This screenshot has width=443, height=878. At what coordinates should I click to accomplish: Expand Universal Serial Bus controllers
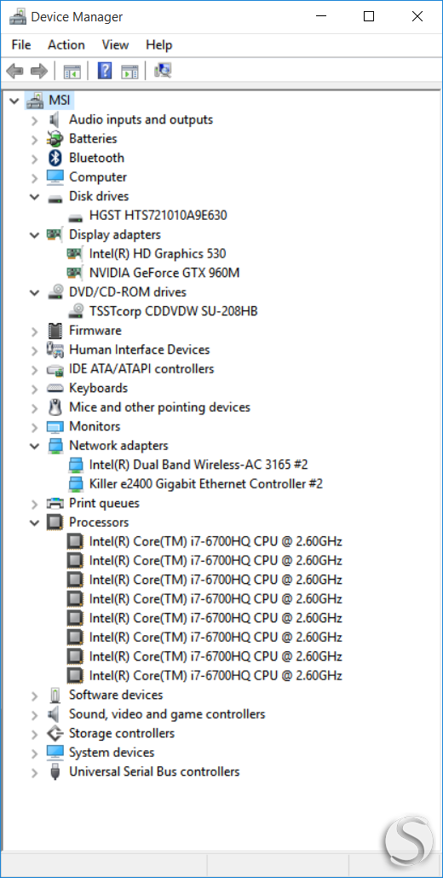click(x=35, y=773)
